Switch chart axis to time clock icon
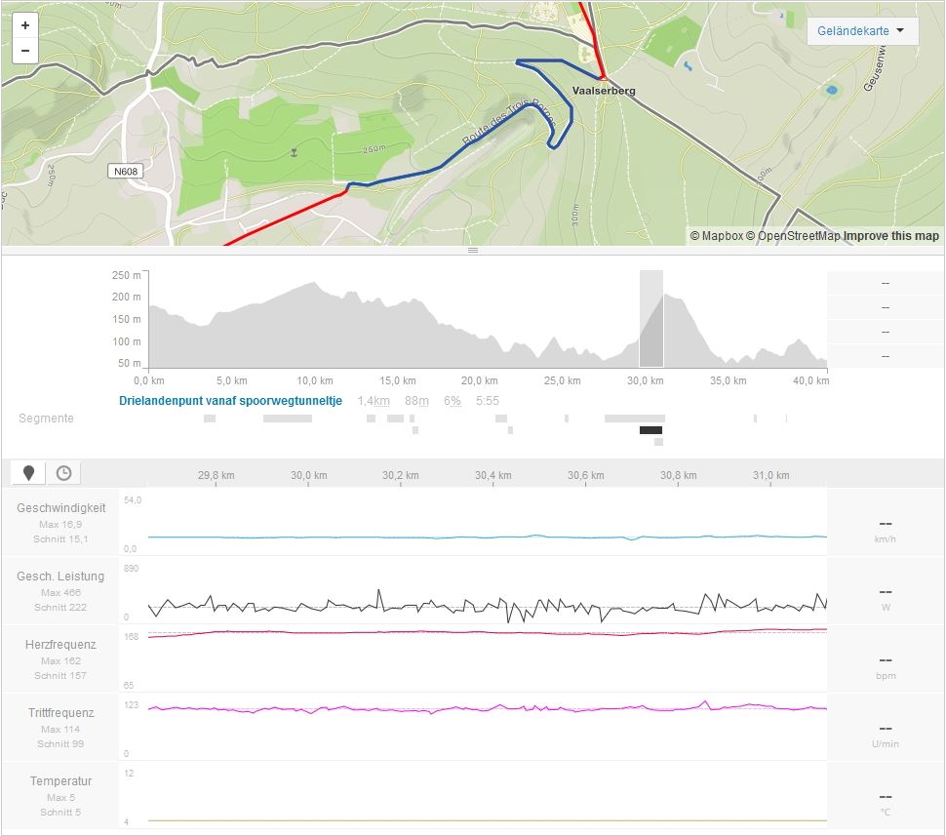The height and width of the screenshot is (836, 946). (63, 473)
